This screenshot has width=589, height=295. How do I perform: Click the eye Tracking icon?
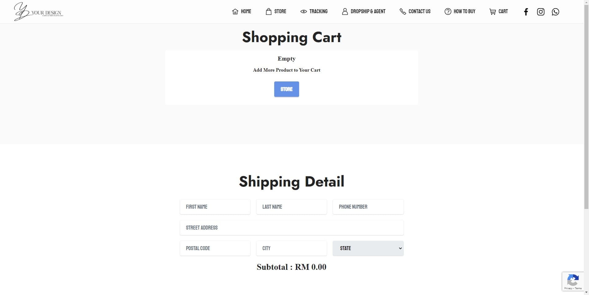click(x=303, y=12)
